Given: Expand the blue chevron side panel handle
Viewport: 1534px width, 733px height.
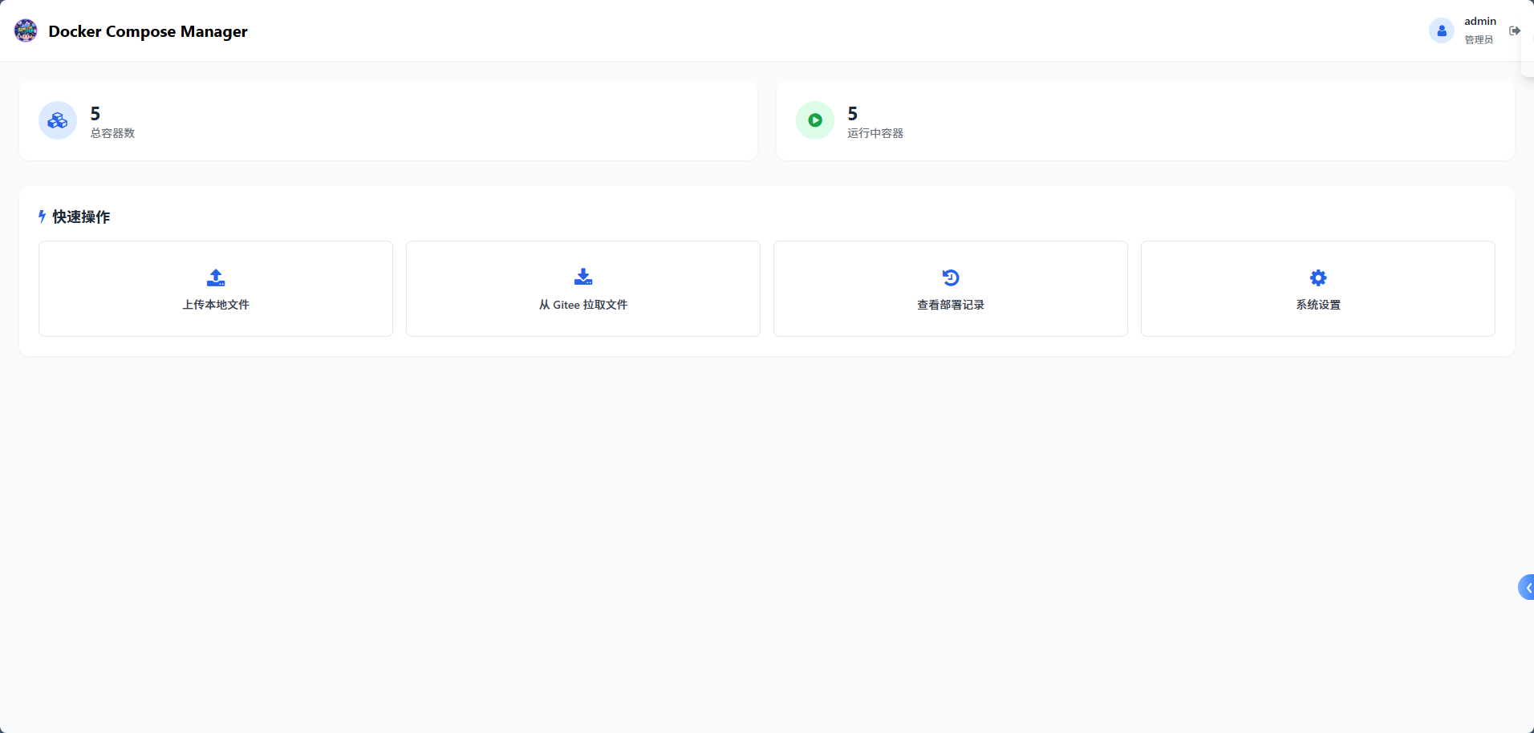Looking at the screenshot, I should pos(1527,587).
